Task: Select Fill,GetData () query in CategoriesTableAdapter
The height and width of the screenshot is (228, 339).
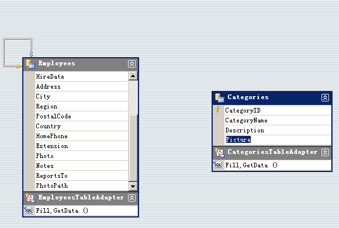Action: [278, 165]
